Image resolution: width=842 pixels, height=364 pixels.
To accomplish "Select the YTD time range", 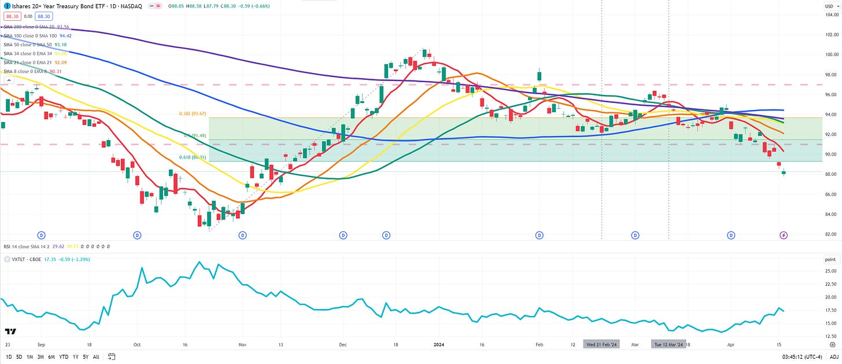I will 64,356.
